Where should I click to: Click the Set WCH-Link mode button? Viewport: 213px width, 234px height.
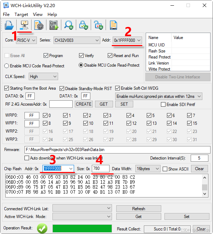click(x=187, y=217)
